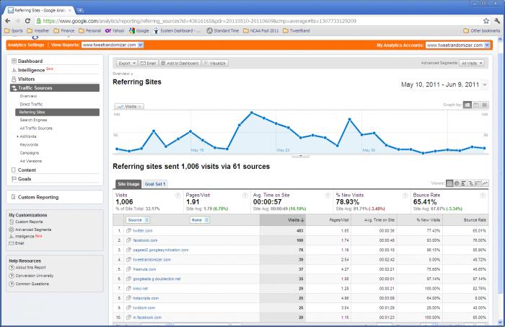
Task: Click the external link icon next to twitter.com
Action: (x=128, y=230)
